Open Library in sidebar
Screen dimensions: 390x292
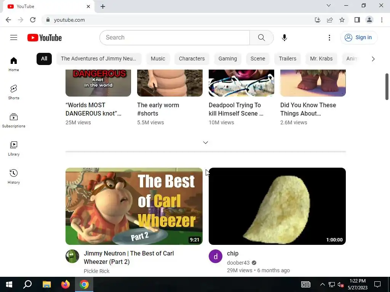coord(14,149)
